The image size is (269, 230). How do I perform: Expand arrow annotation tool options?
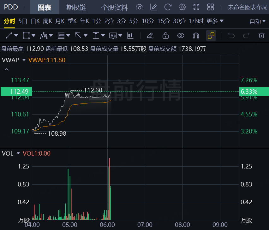tap(86, 35)
